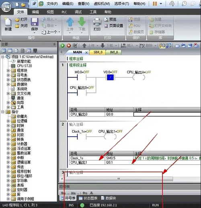Click the 上传 up-arrow in editor toolbar
Screen dimensions: 201x208
coord(84,46)
